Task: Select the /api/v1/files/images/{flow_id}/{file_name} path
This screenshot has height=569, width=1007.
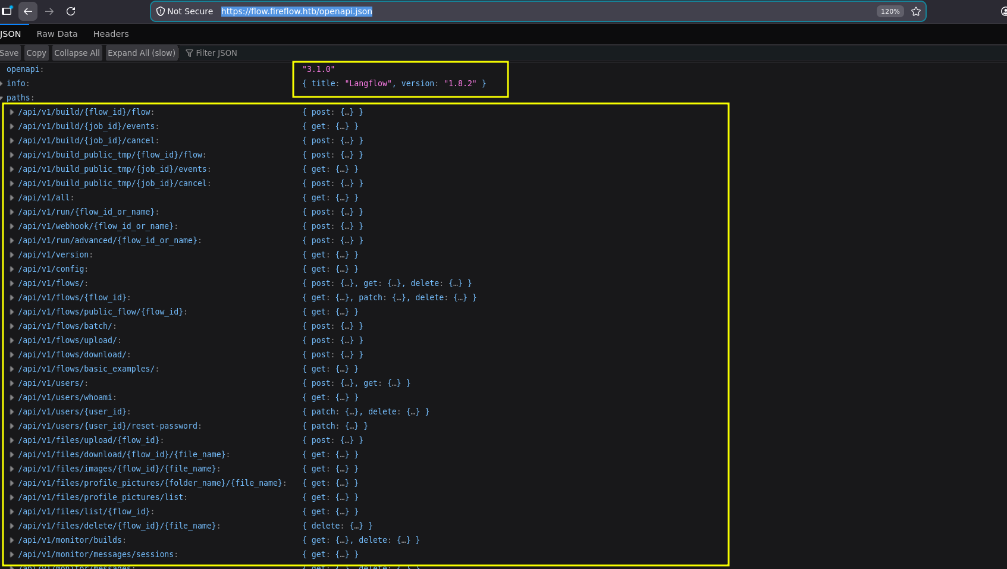Action: pyautogui.click(x=119, y=469)
